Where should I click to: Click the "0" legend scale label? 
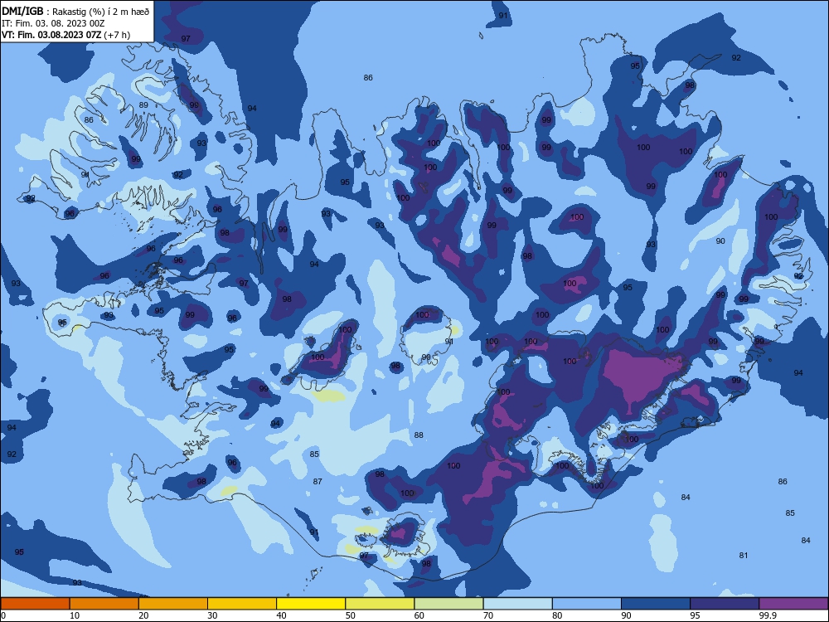pos(3,615)
